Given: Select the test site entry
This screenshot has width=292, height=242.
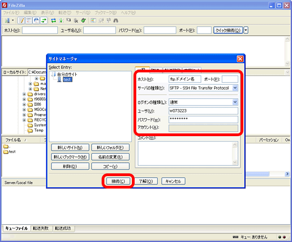Looking at the screenshot, I should click(68, 79).
